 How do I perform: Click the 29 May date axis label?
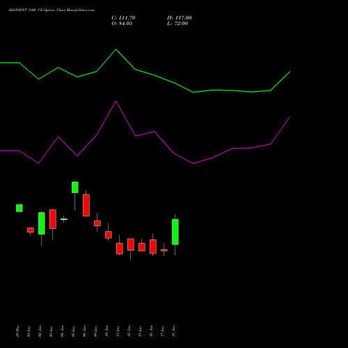pyautogui.click(x=18, y=331)
